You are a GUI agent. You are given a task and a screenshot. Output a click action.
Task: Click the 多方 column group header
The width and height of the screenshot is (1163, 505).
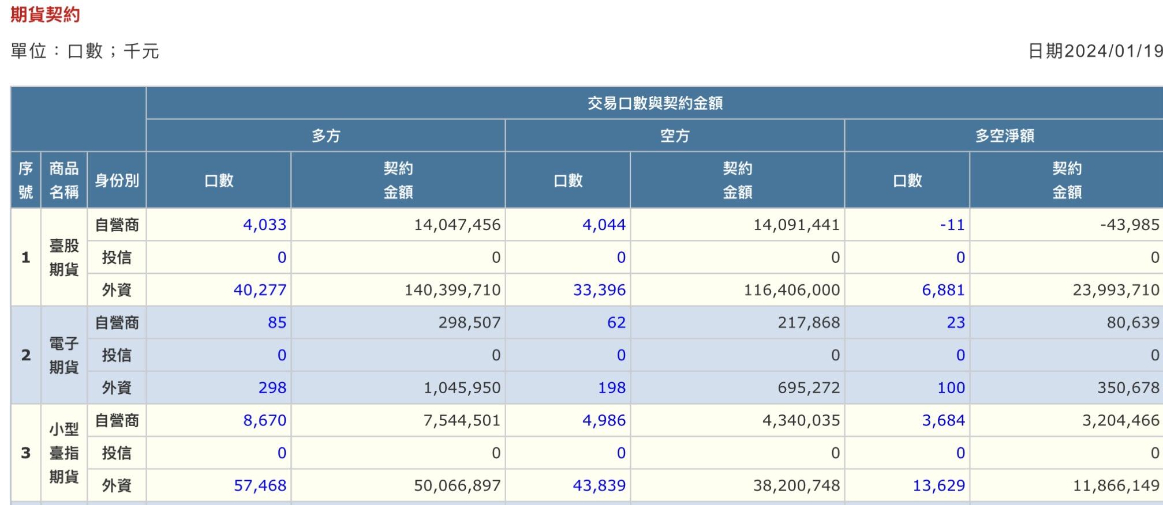pyautogui.click(x=326, y=136)
